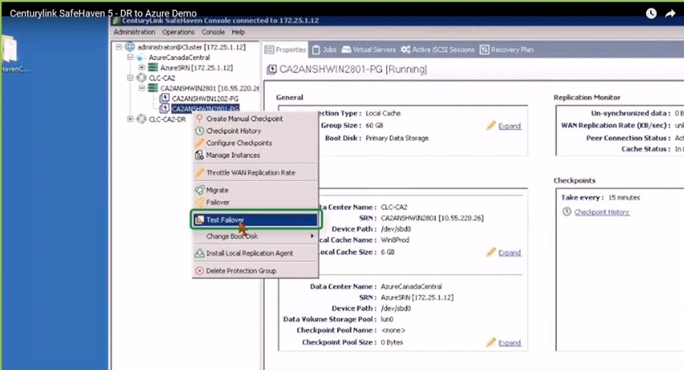The image size is (684, 370).
Task: Click the clock icon beside Checkpoint History link
Action: tap(567, 212)
